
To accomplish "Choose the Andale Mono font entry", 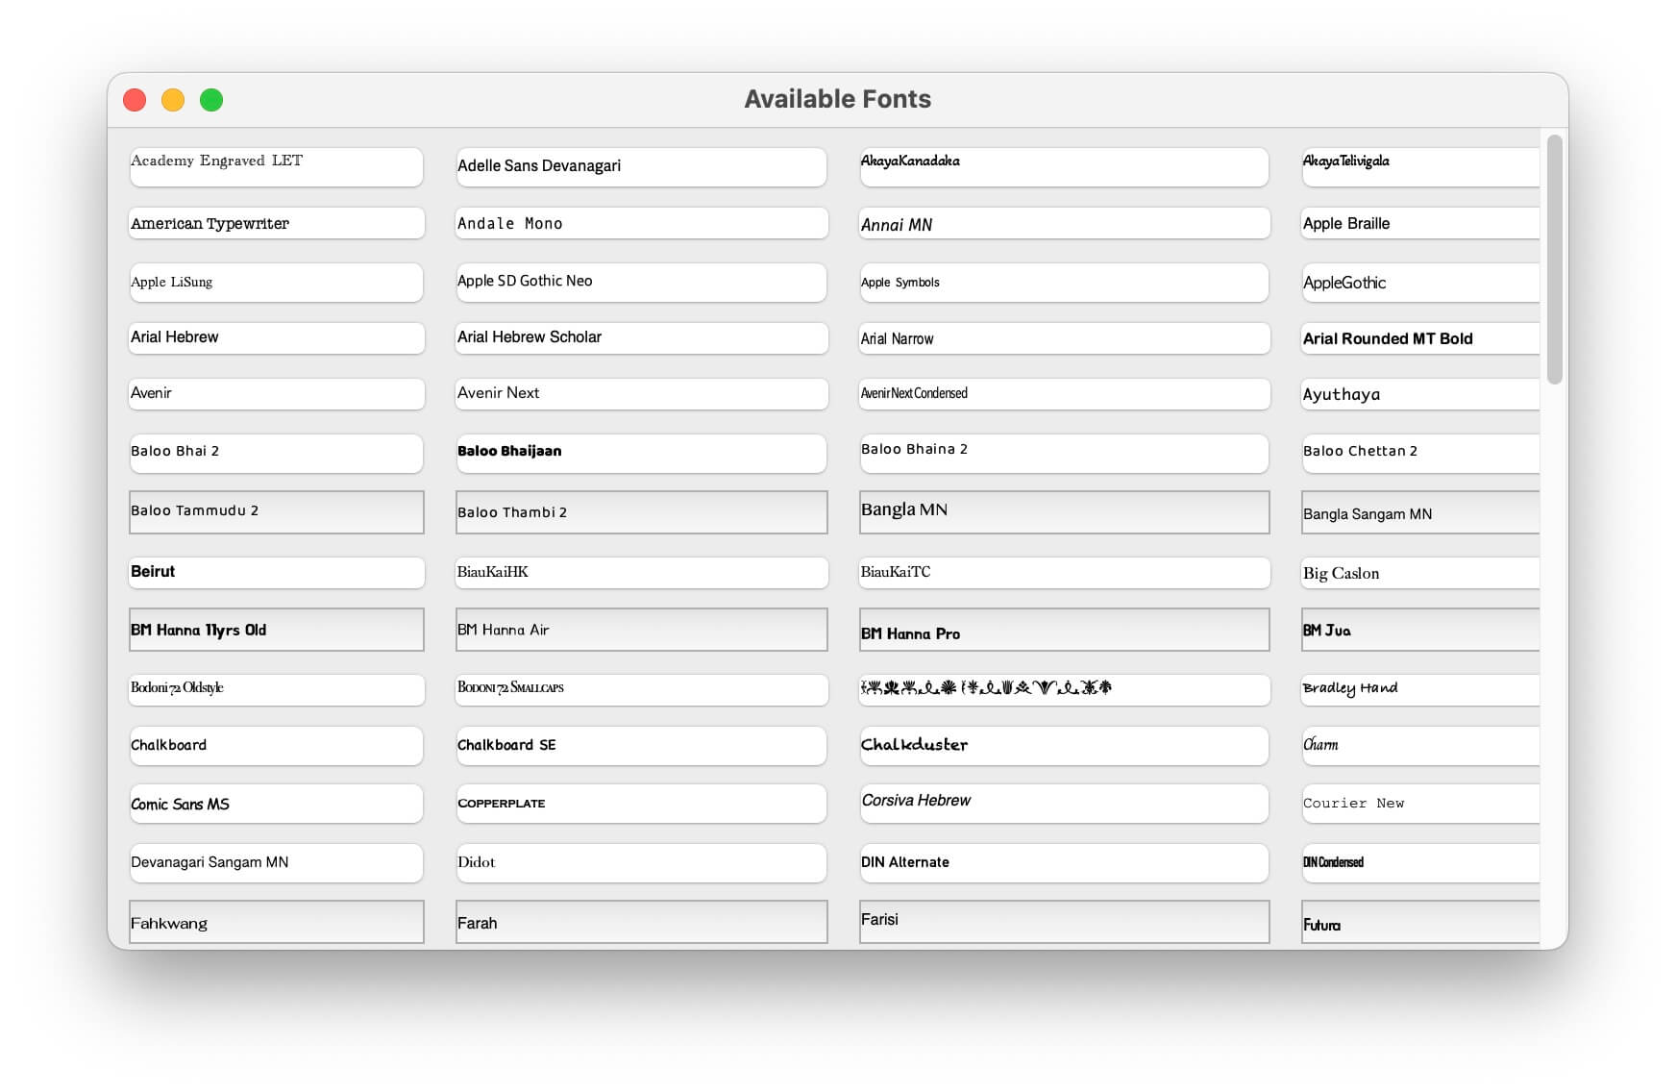I will (641, 223).
